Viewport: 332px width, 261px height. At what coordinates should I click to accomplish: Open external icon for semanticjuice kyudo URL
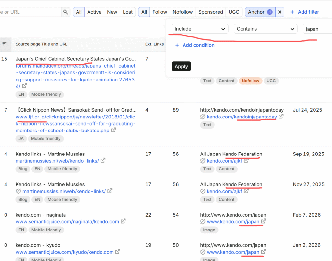pyautogui.click(x=118, y=252)
